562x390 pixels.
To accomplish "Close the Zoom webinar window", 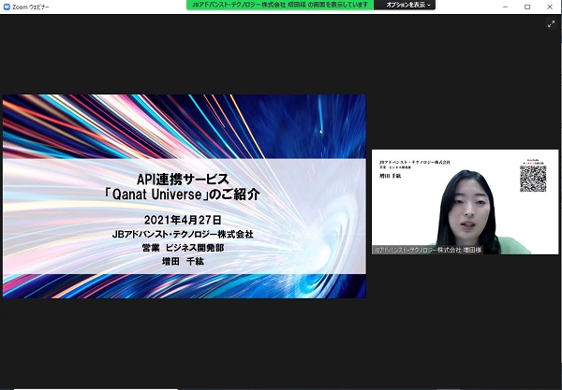I will coord(550,7).
